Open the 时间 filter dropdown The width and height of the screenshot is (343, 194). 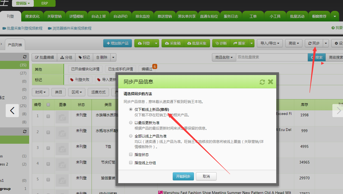coord(41,92)
